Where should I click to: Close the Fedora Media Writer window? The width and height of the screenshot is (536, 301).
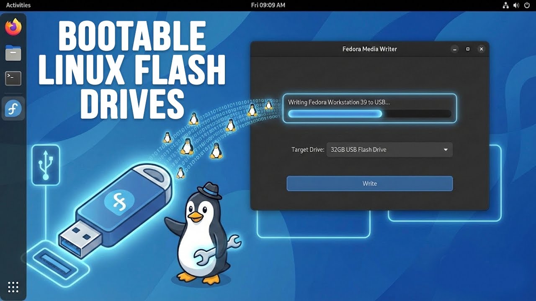pyautogui.click(x=482, y=49)
